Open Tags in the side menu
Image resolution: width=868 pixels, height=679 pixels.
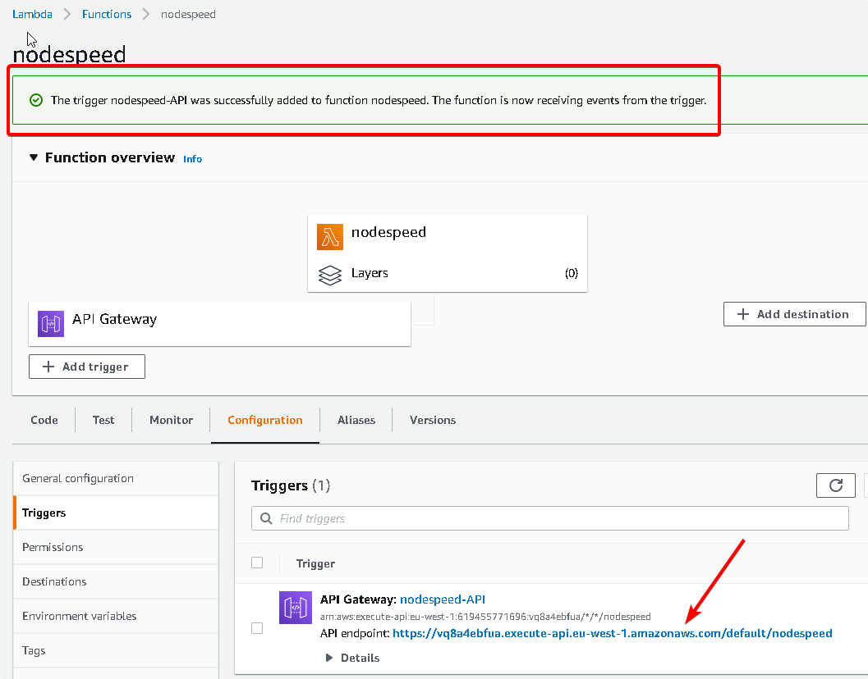[x=116, y=650]
